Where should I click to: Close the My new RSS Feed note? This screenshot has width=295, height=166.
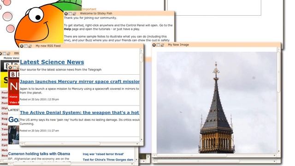pos(22,46)
